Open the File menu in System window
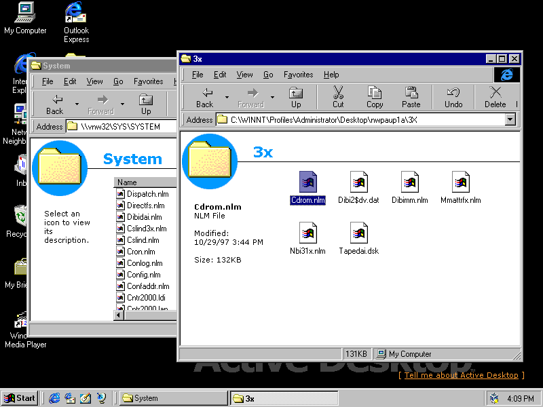 pyautogui.click(x=48, y=81)
